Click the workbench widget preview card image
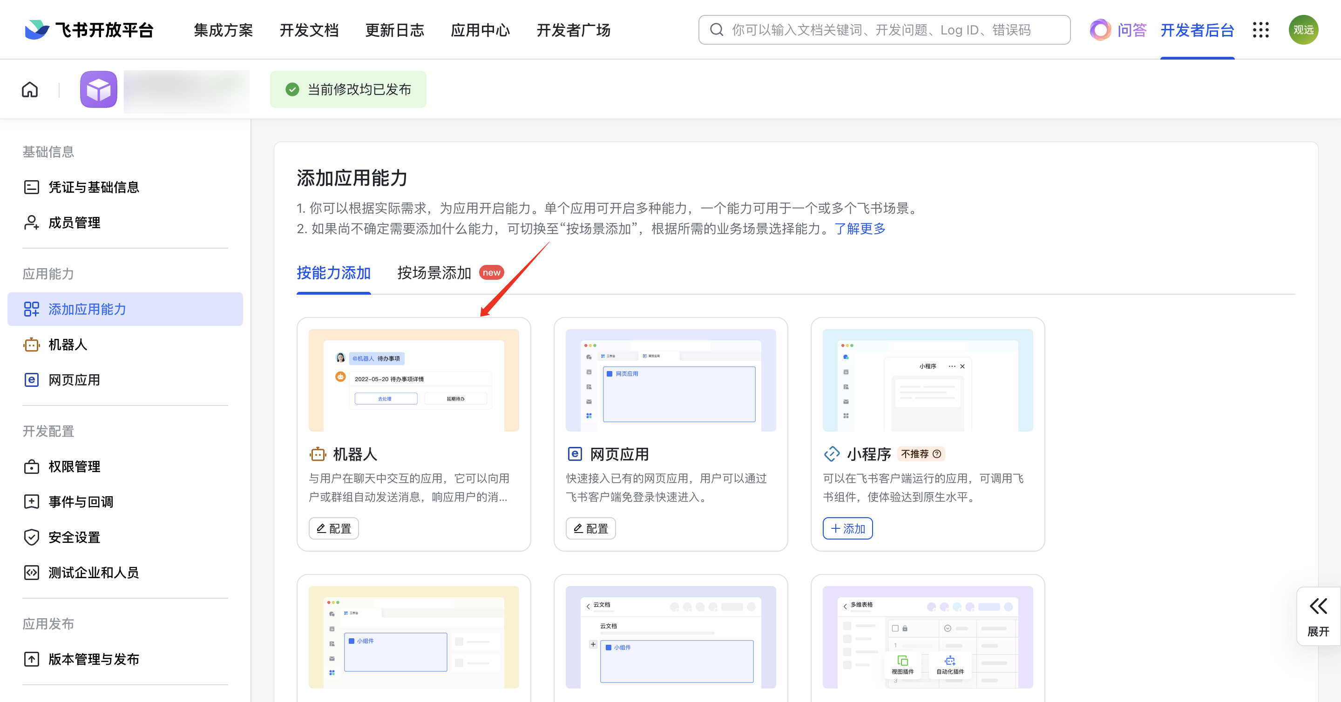 coord(413,637)
